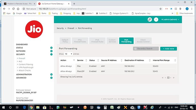
Task: Select page 1 in pagination
Action: click(168, 78)
